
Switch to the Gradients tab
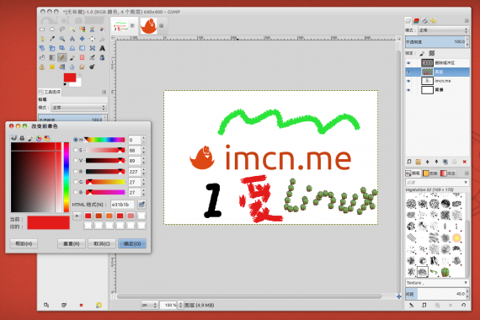[x=447, y=173]
